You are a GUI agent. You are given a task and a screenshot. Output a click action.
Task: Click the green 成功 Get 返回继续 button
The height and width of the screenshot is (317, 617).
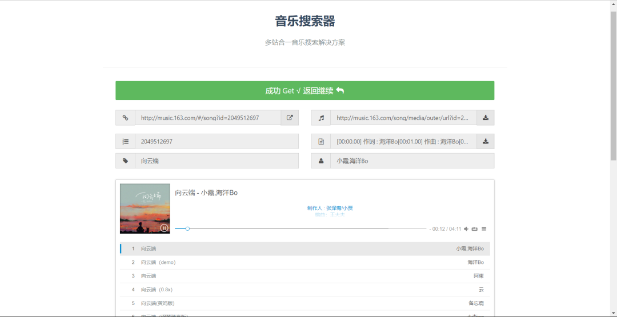tap(305, 90)
